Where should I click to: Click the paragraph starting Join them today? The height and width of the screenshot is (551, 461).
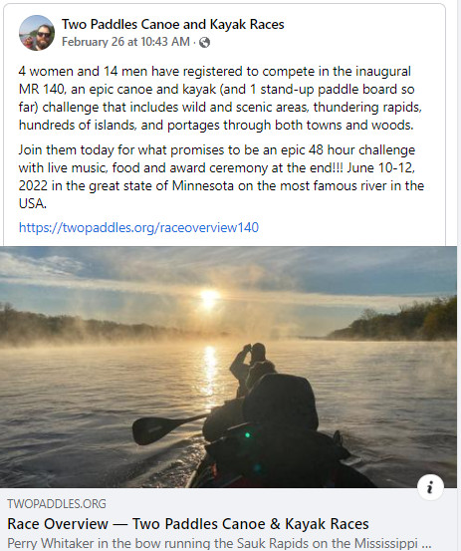point(221,176)
